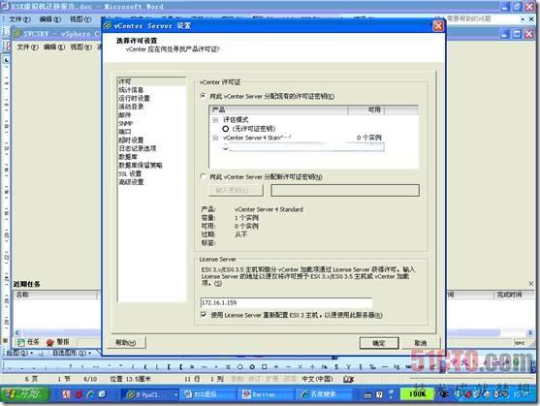Insert the multiplication sign symbol
540x406 pixels.
coord(300,367)
